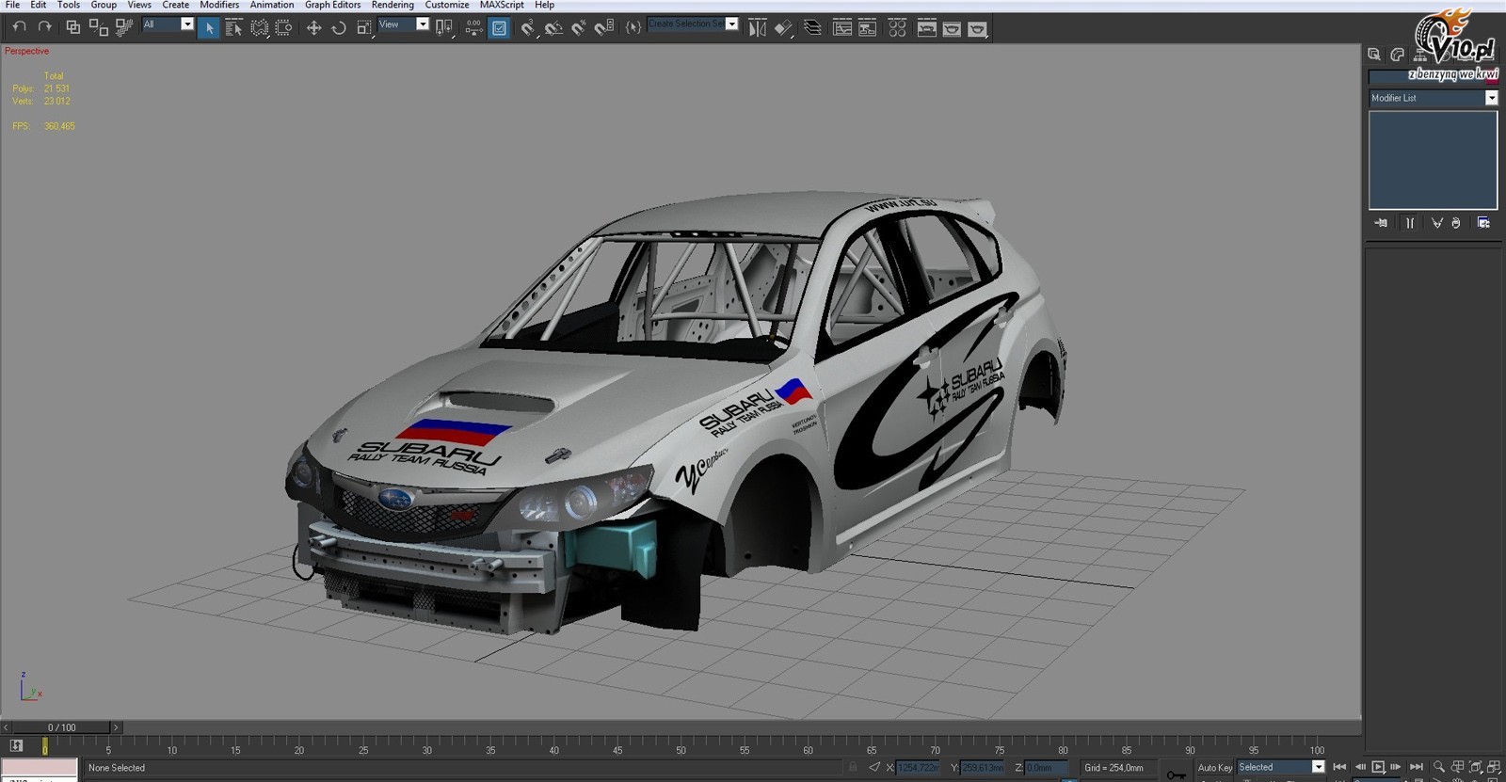Open Select by Name list icon
The height and width of the screenshot is (782, 1506).
click(x=233, y=28)
